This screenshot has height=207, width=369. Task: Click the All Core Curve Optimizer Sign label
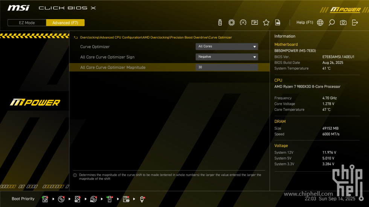coord(107,57)
